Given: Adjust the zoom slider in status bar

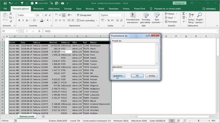Looking at the screenshot, I should (199, 121).
